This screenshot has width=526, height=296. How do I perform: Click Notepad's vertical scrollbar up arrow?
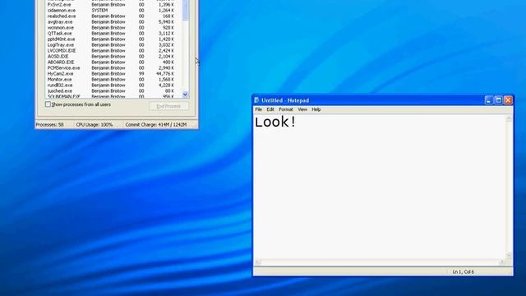click(x=509, y=118)
